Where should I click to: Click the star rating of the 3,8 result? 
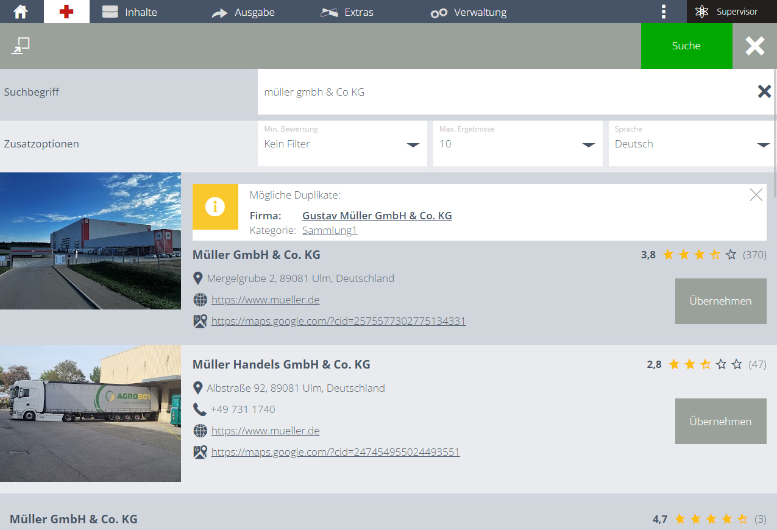700,255
